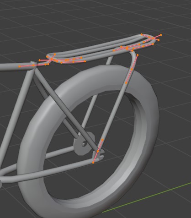The image size is (191, 218).
Task: Select the short rack support behind the tire top
Action: [110, 60]
